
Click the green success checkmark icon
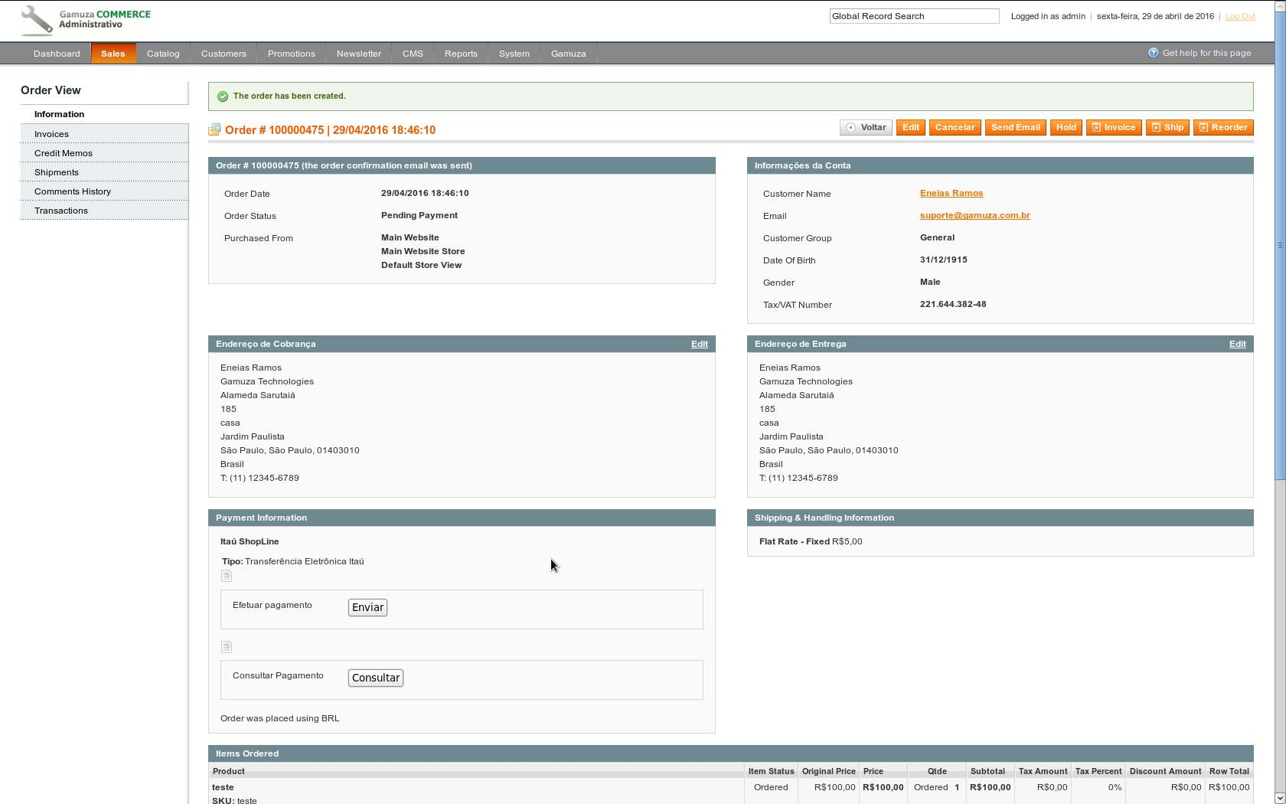click(x=223, y=96)
